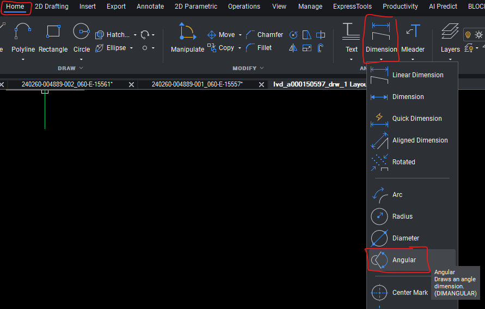Open the Copy dropdown arrow

(240, 48)
